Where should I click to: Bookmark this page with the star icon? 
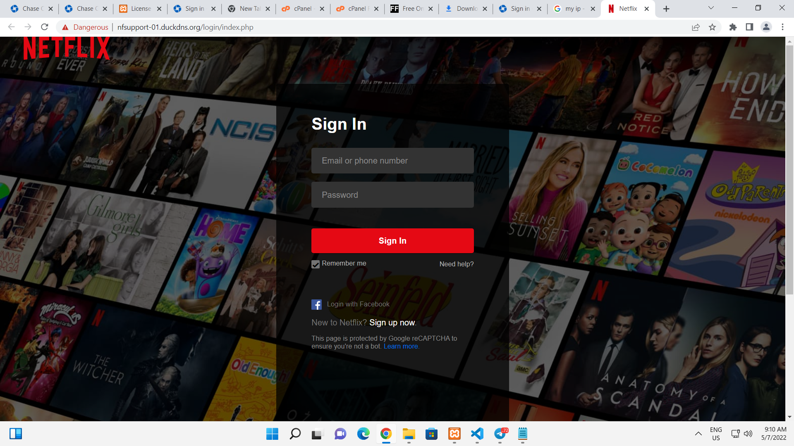point(712,27)
